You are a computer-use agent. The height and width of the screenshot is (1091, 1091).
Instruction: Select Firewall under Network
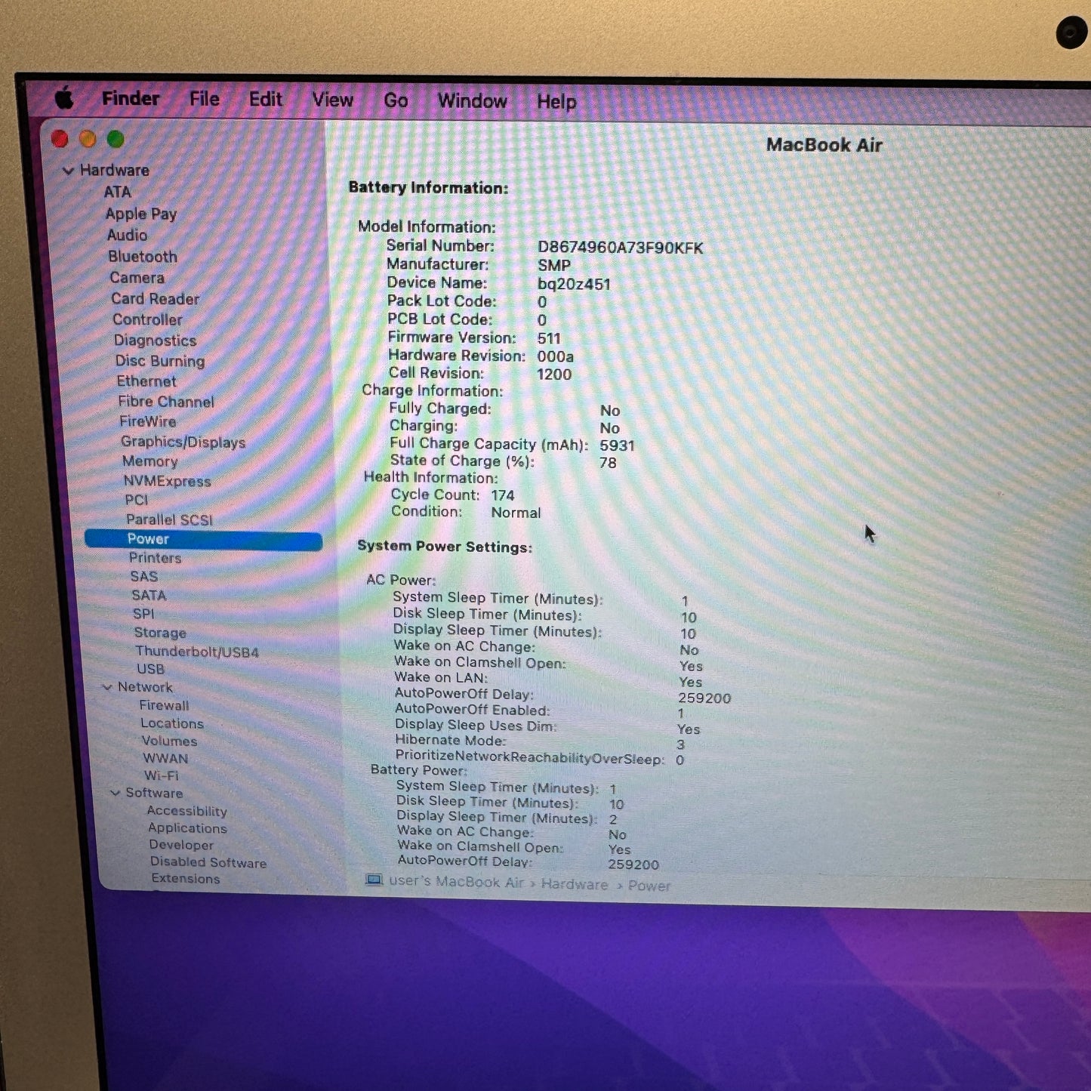165,705
